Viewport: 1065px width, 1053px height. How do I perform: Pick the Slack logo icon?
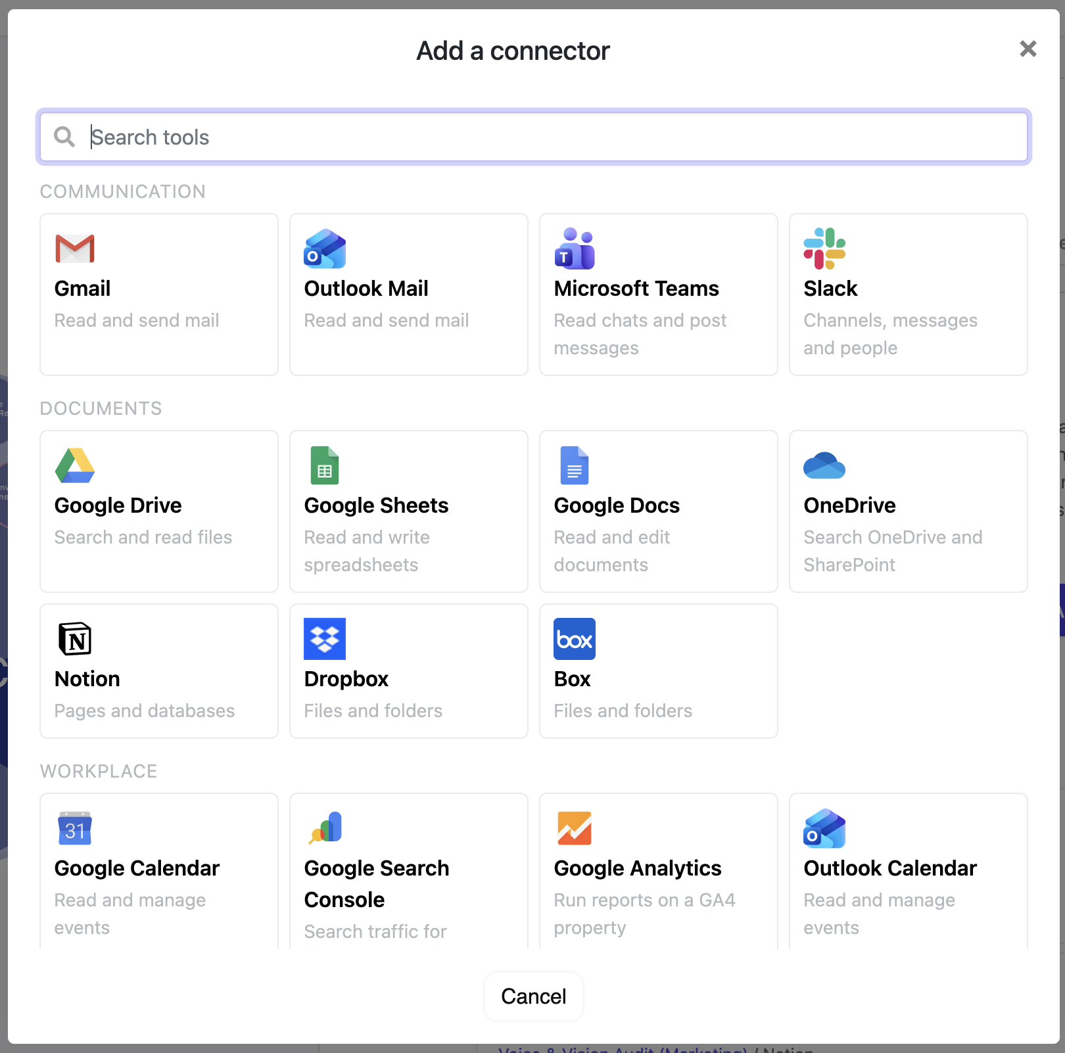click(x=824, y=248)
